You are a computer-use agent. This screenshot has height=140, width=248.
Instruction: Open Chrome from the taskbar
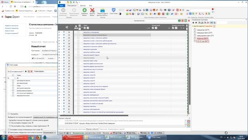tap(32, 137)
